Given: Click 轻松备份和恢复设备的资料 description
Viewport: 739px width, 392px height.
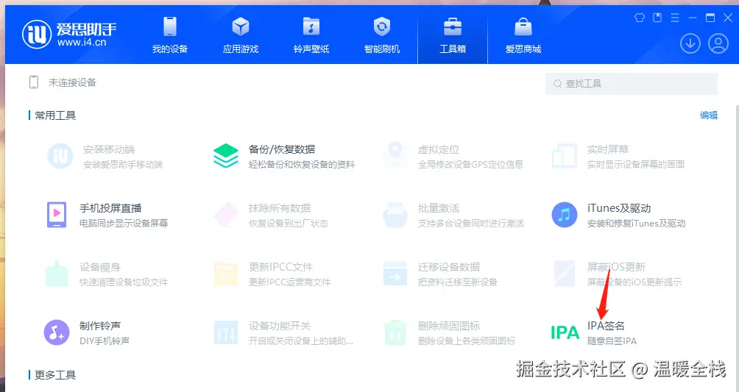Looking at the screenshot, I should coord(302,165).
